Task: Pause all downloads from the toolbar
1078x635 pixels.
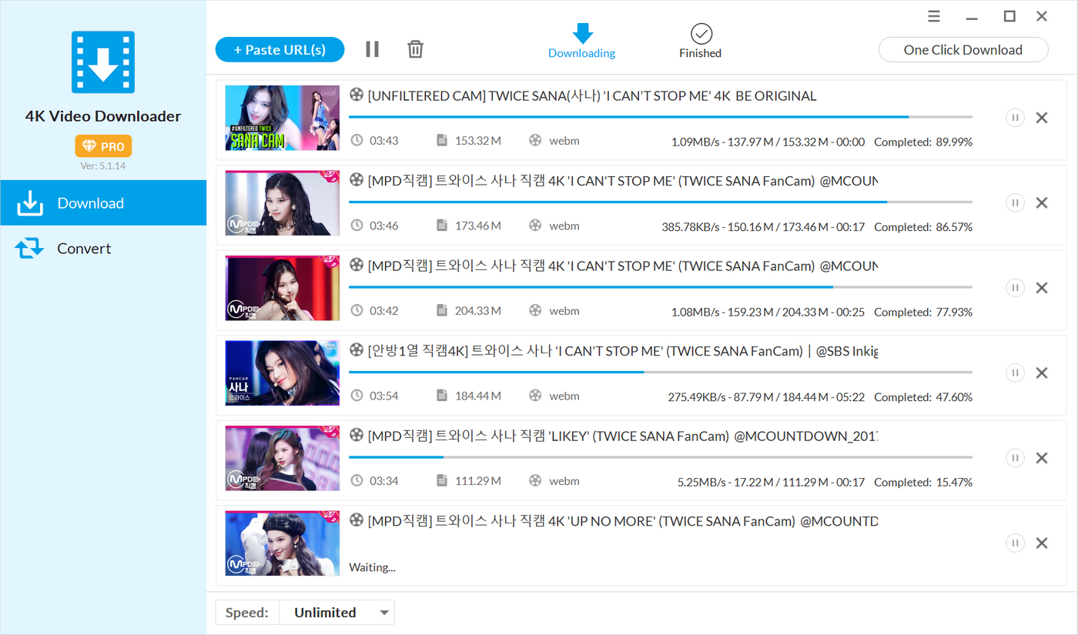Action: [373, 49]
